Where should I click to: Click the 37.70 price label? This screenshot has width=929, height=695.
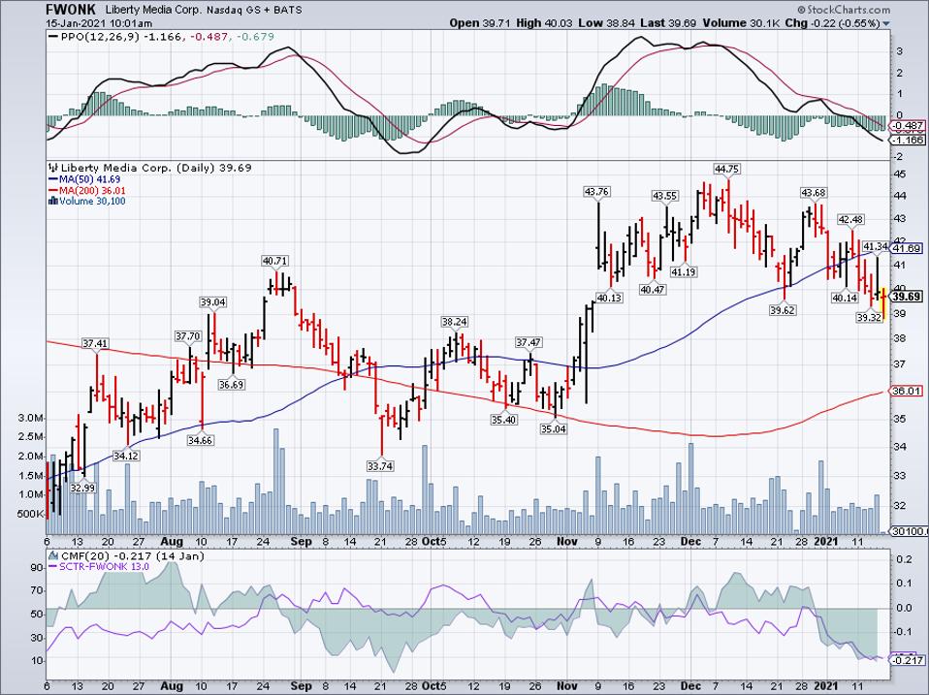pos(188,336)
